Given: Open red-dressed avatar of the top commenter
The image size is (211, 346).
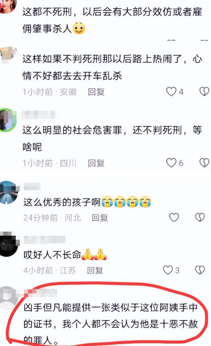Looking at the screenshot, I should [8, 6].
